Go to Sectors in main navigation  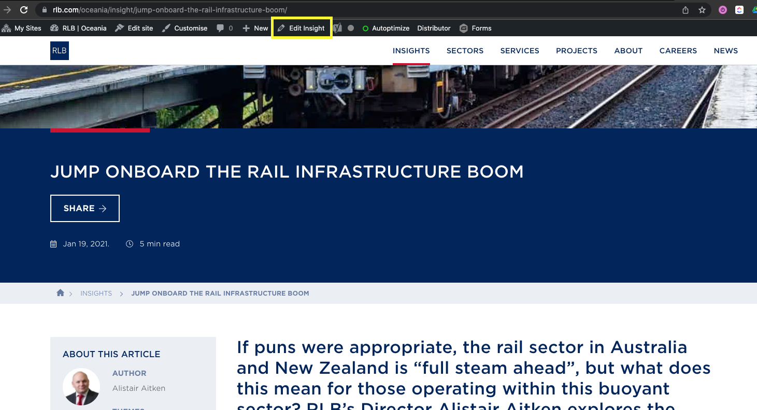pyautogui.click(x=465, y=51)
